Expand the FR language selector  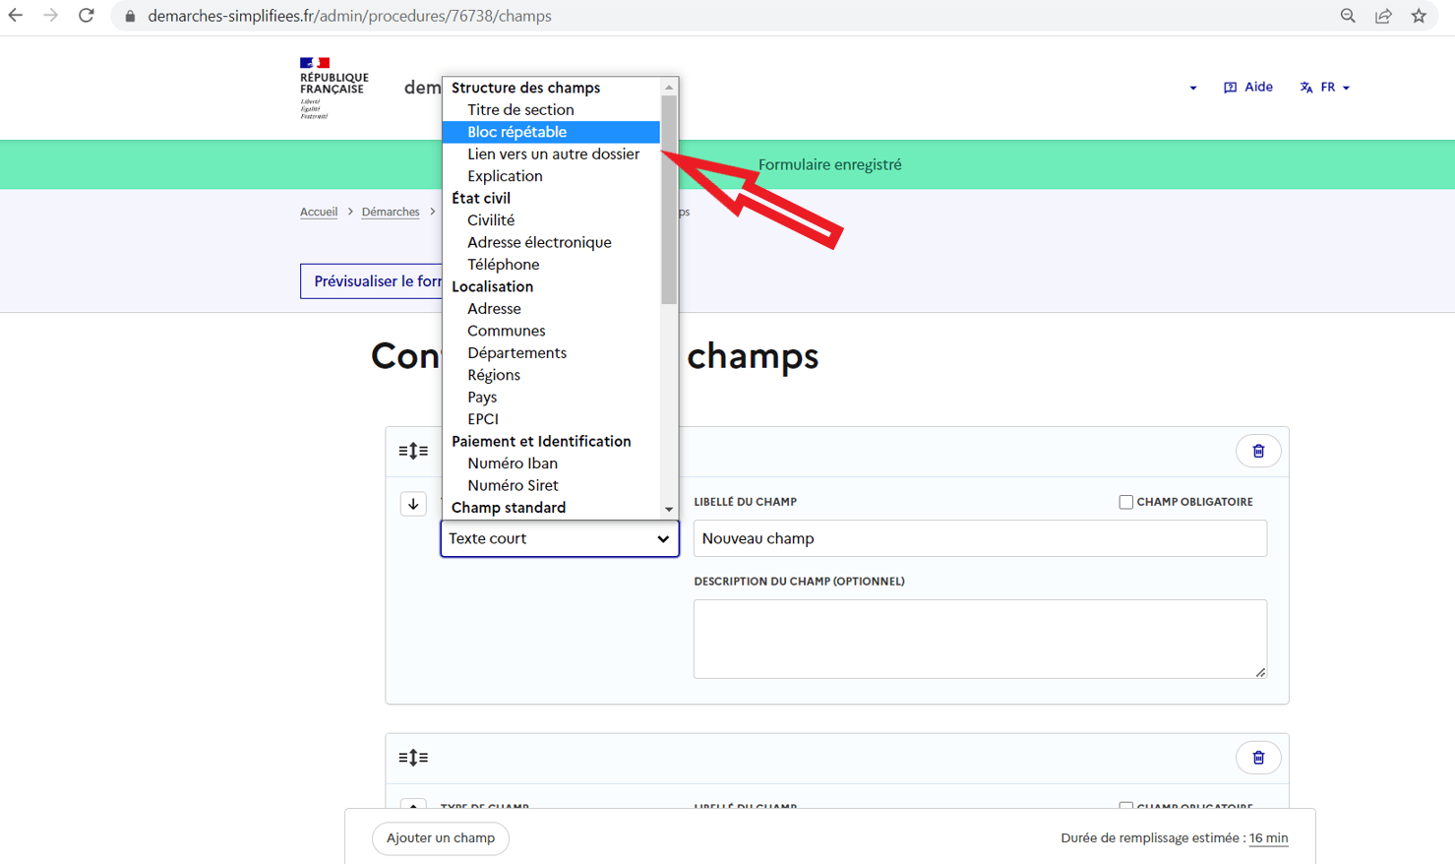(1325, 88)
